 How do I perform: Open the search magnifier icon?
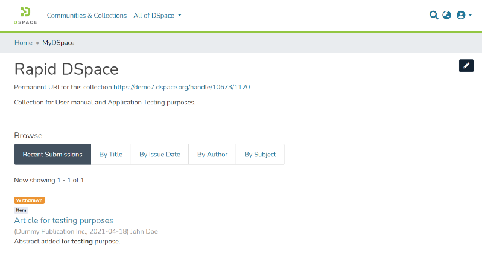(x=433, y=15)
